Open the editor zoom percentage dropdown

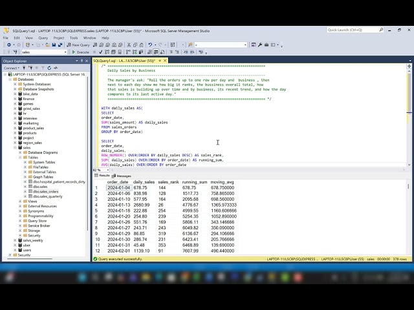click(x=108, y=170)
